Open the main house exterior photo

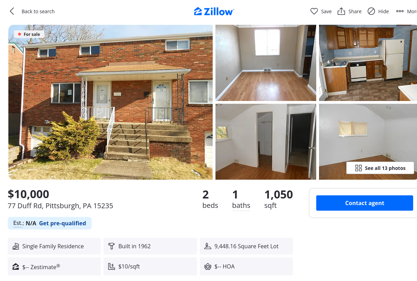coord(111,102)
